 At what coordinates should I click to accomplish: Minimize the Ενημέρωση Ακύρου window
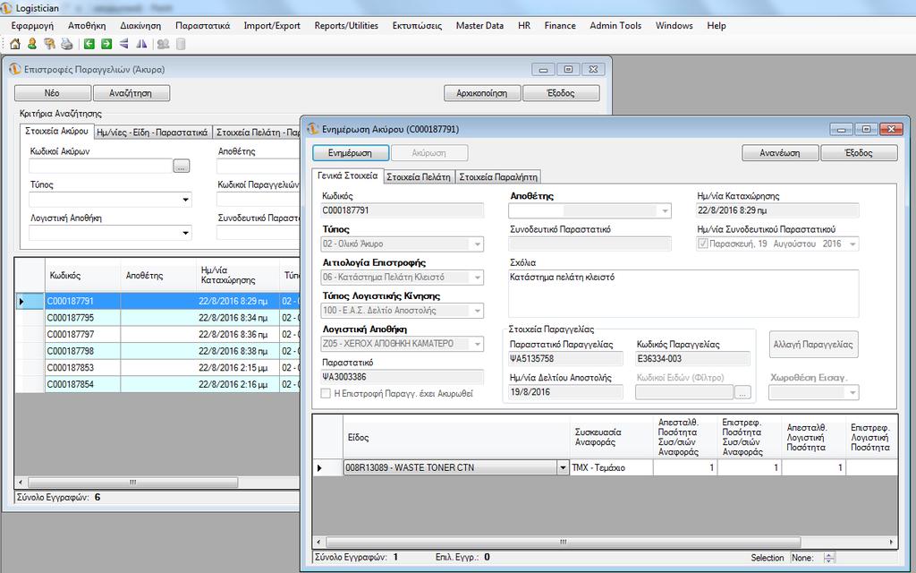841,129
